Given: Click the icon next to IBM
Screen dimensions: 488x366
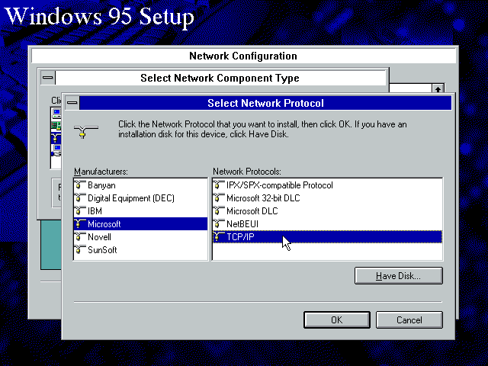Looking at the screenshot, I should [x=79, y=211].
